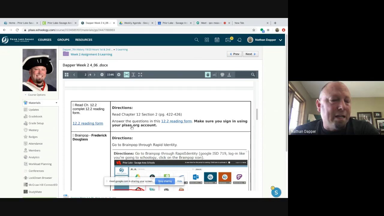Viewport: 384px width, 216px height.
Task: Toggle thumbnails grid in document viewer
Action: (x=67, y=75)
